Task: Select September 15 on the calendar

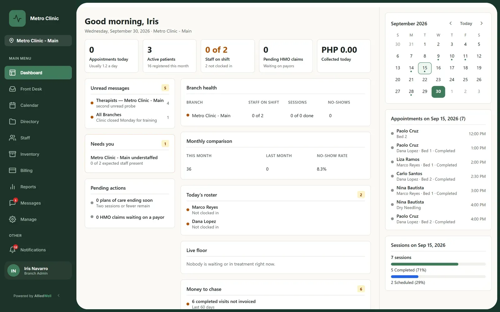Action: 425,68
